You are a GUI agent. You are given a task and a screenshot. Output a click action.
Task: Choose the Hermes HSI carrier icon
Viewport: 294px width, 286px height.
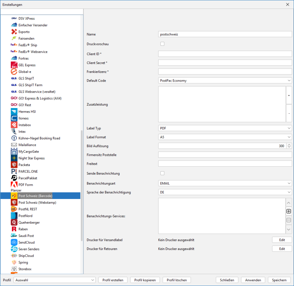14,112
